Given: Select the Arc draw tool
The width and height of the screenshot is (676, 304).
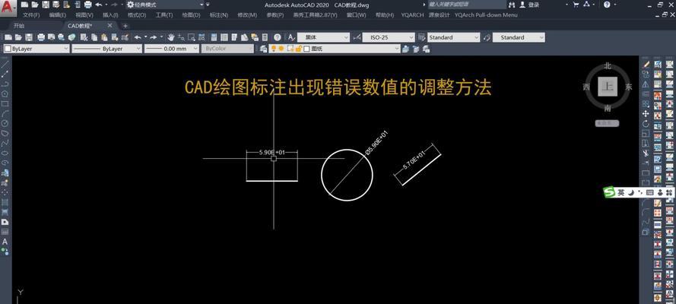Looking at the screenshot, I should [x=5, y=114].
